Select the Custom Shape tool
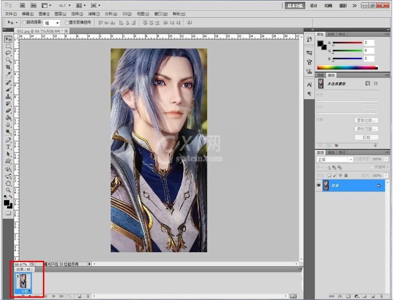This screenshot has height=300, width=393. [8, 161]
